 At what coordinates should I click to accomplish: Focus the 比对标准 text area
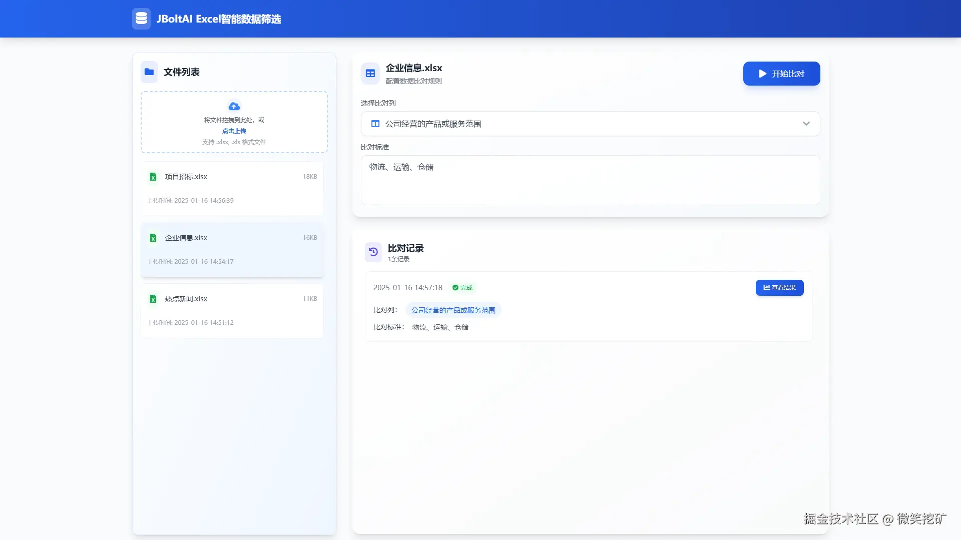(x=590, y=180)
